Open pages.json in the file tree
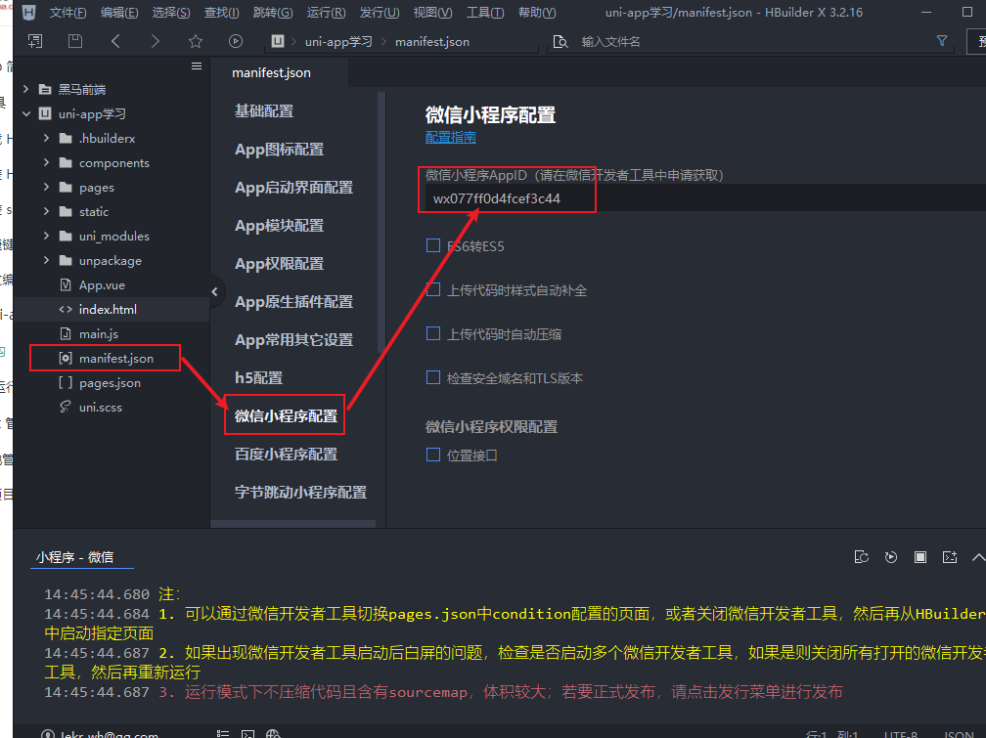This screenshot has width=986, height=738. click(x=110, y=383)
